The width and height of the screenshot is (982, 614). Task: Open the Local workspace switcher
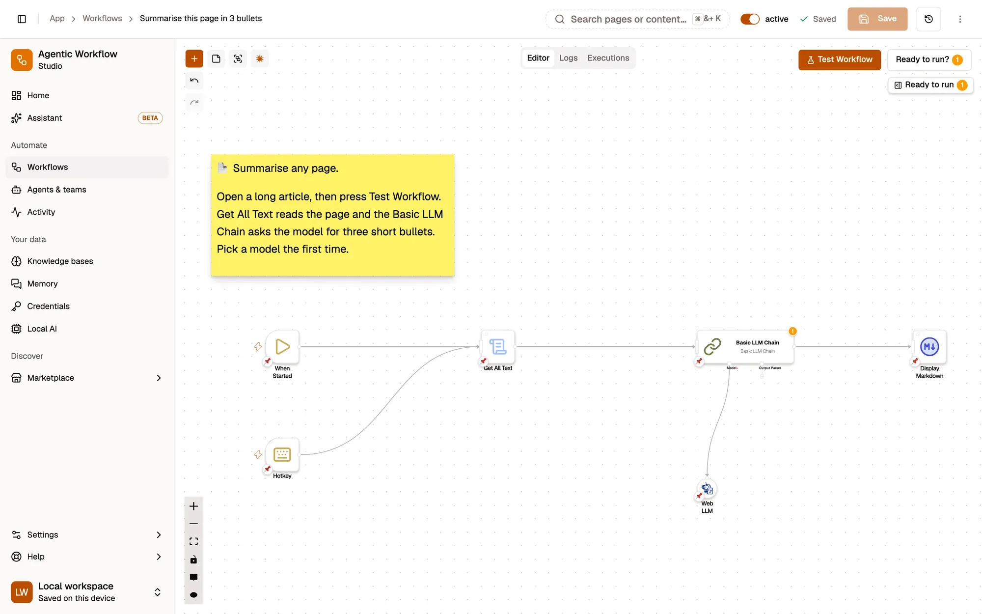point(87,592)
